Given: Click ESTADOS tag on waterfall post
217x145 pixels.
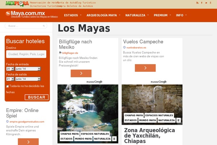Looking at the screenshot, I should [x=67, y=138].
